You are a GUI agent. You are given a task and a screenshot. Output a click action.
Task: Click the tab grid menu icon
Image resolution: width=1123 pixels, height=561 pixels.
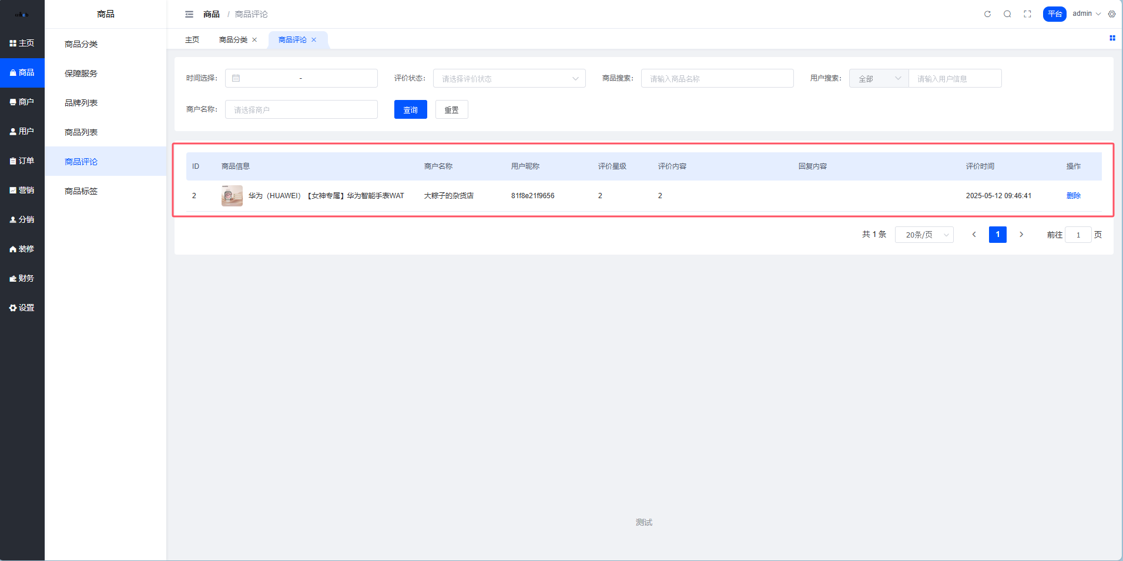[x=1112, y=38]
